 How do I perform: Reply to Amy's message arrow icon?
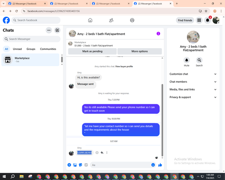(102, 153)
